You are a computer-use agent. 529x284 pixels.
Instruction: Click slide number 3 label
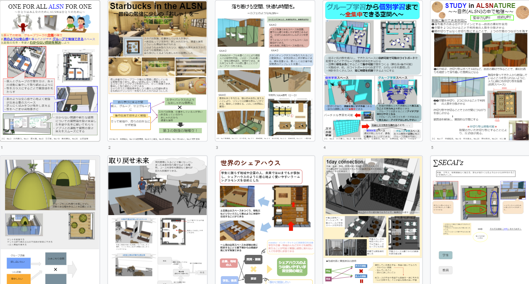(x=217, y=148)
